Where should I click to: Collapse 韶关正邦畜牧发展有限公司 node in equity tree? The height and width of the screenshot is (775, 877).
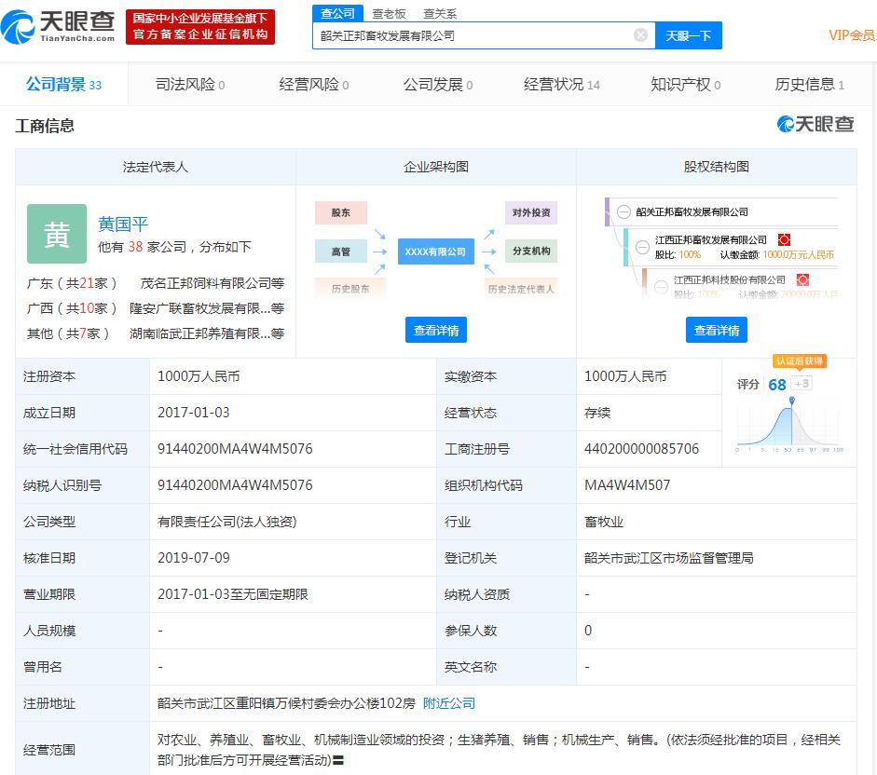[623, 212]
